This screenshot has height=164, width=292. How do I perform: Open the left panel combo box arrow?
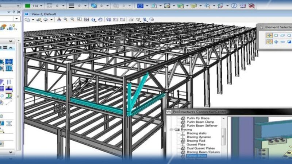(x=16, y=19)
